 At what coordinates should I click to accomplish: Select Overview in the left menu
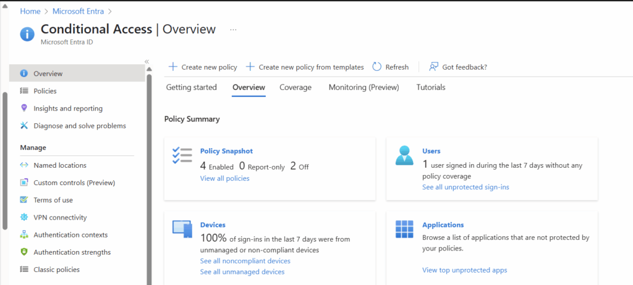77,73
